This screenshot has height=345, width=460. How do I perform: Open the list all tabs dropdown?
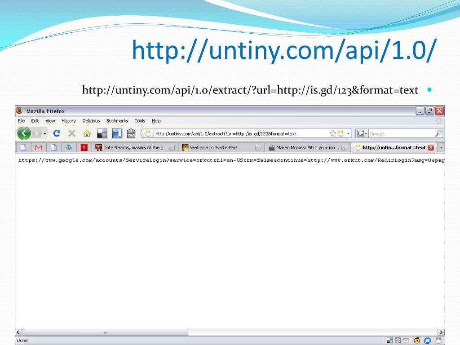coord(441,147)
